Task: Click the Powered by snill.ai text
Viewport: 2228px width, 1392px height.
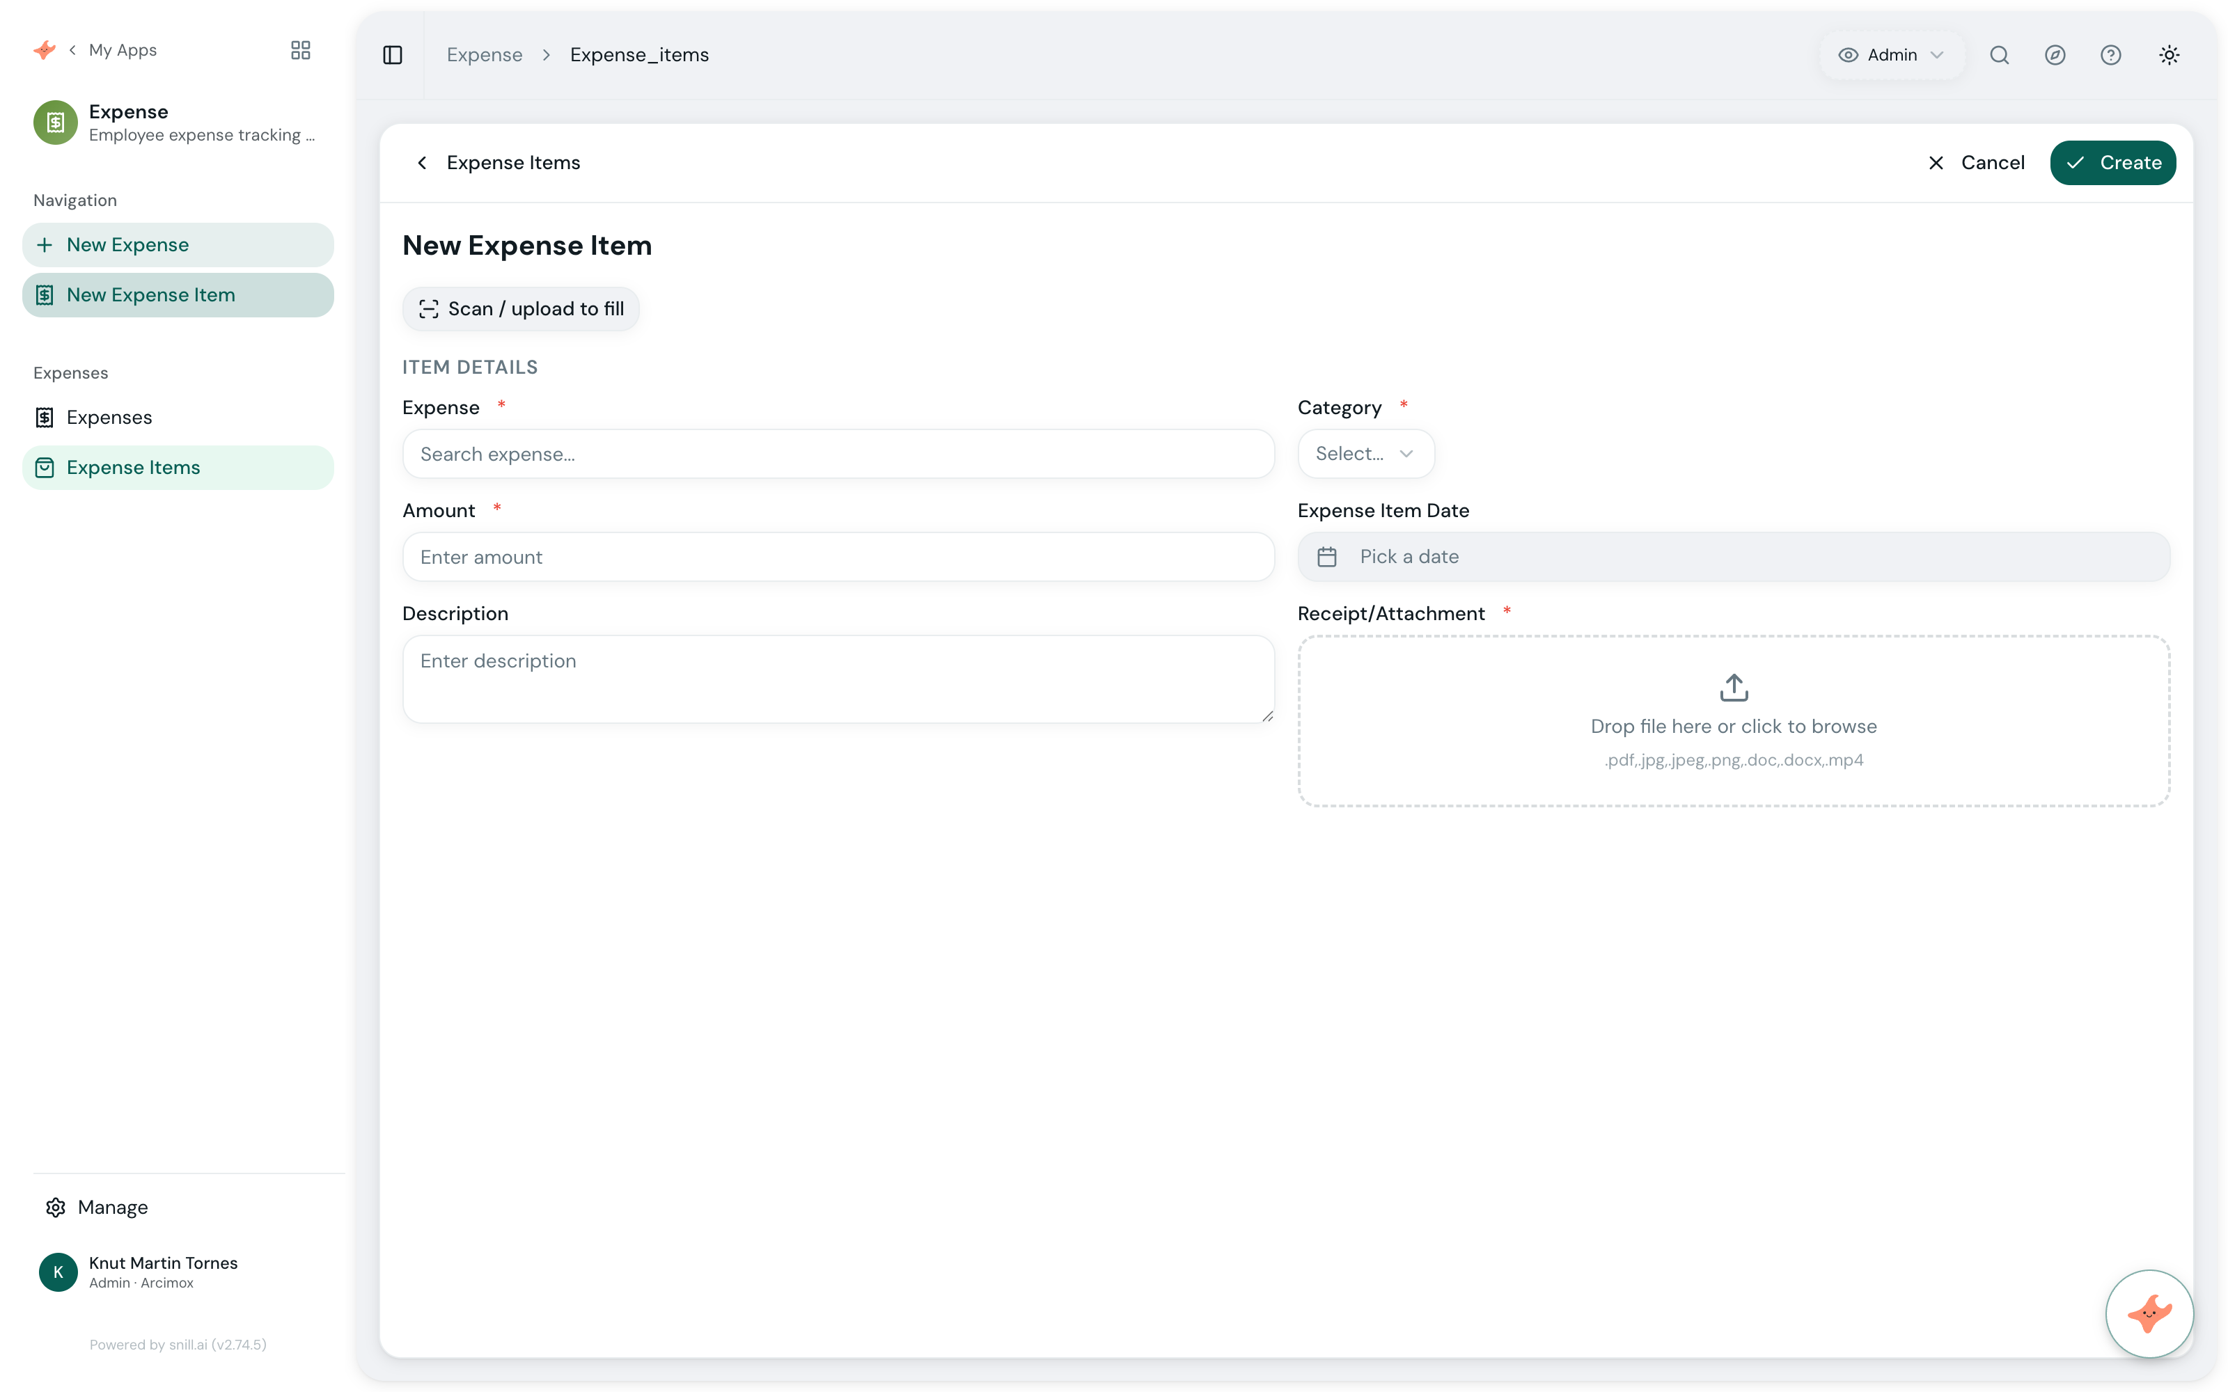Action: [x=178, y=1344]
